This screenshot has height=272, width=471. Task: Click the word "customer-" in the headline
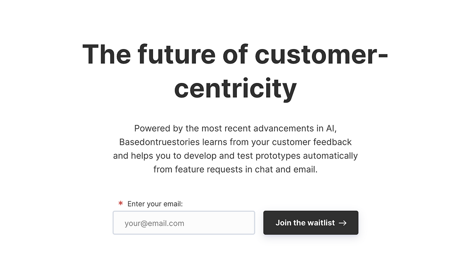[x=322, y=54]
